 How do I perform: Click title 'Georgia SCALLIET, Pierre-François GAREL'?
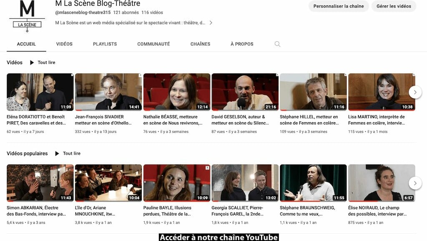click(x=237, y=211)
